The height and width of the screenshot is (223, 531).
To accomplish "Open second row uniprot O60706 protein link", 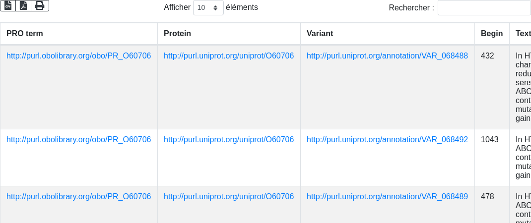I will click(228, 140).
